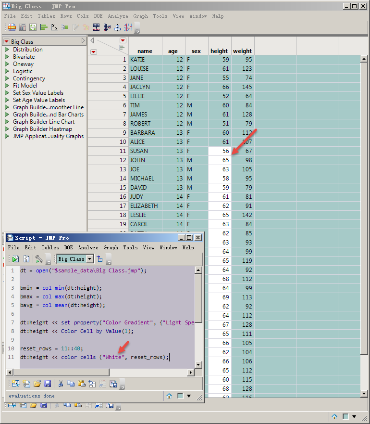
Task: Click the Debug Script wrench icon
Action: pos(39,259)
